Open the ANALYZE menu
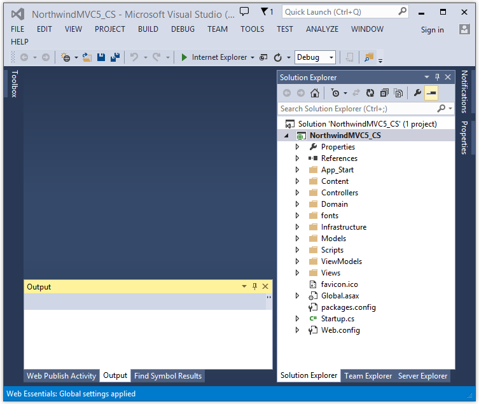The width and height of the screenshot is (479, 404). (322, 29)
